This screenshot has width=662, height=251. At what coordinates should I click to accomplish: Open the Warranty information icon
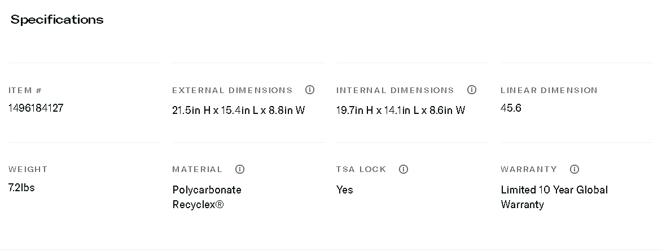[575, 169]
